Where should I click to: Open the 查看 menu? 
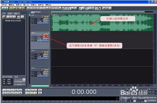(x=19, y=5)
